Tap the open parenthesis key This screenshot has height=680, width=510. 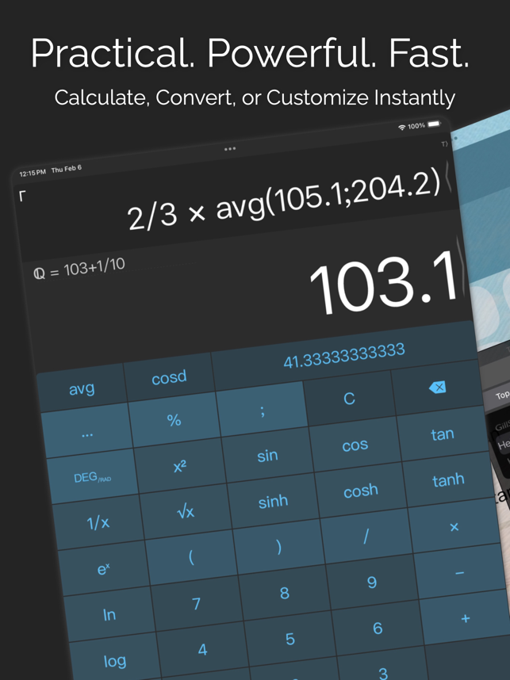(x=191, y=558)
